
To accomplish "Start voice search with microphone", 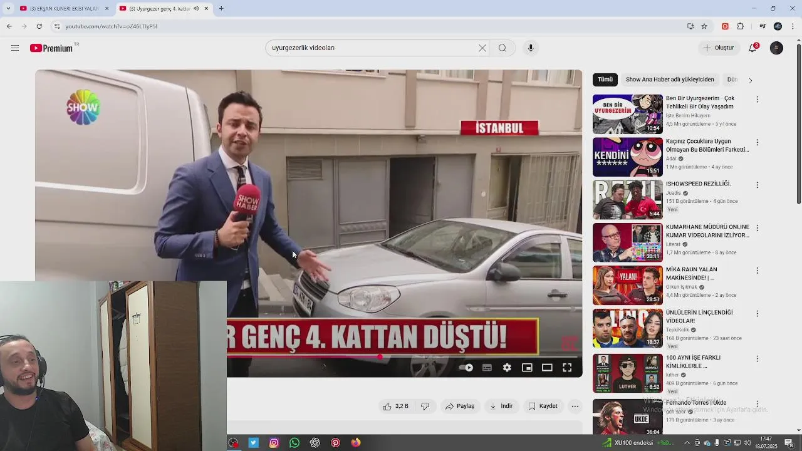I will coord(531,48).
